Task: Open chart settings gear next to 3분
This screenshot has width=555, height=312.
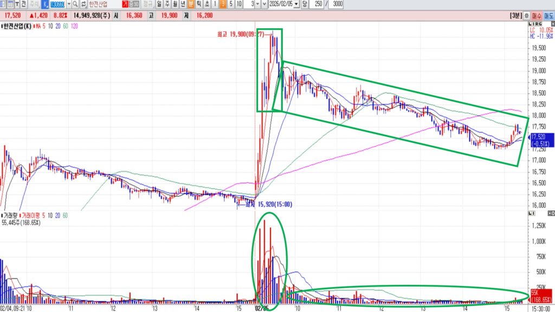Action: [x=527, y=16]
